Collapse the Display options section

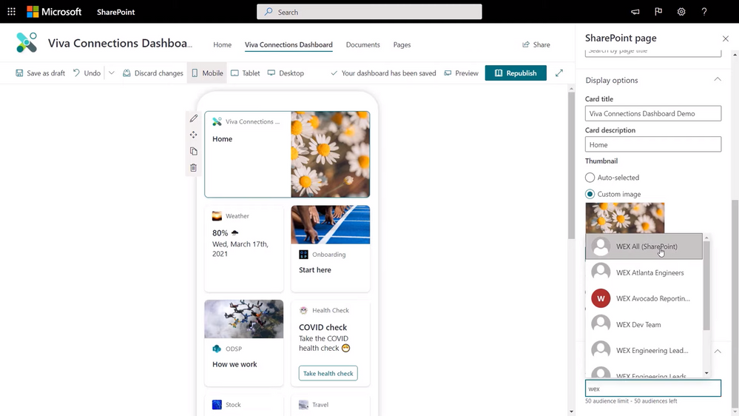pyautogui.click(x=717, y=80)
